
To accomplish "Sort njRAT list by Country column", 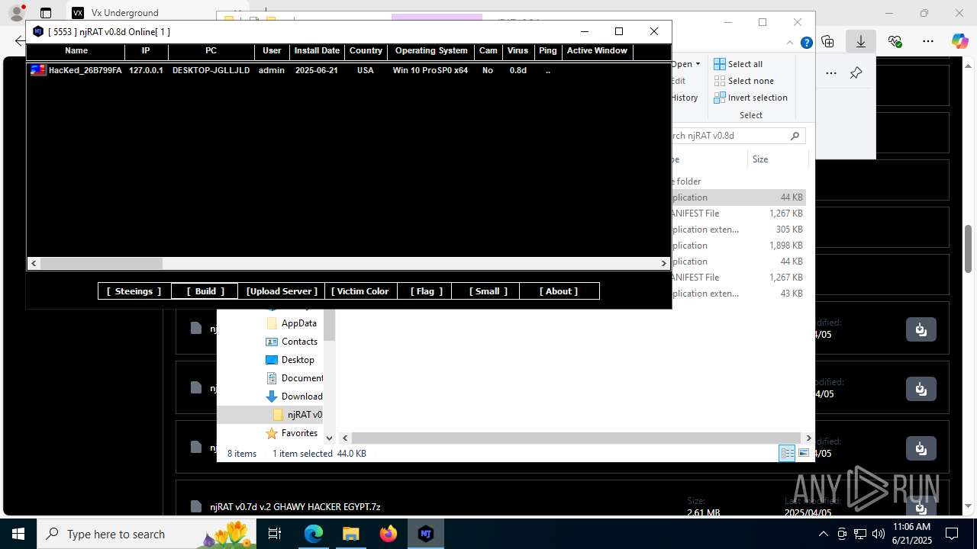I will pos(366,51).
